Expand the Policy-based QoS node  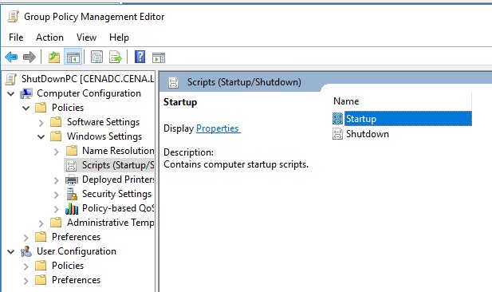56,209
